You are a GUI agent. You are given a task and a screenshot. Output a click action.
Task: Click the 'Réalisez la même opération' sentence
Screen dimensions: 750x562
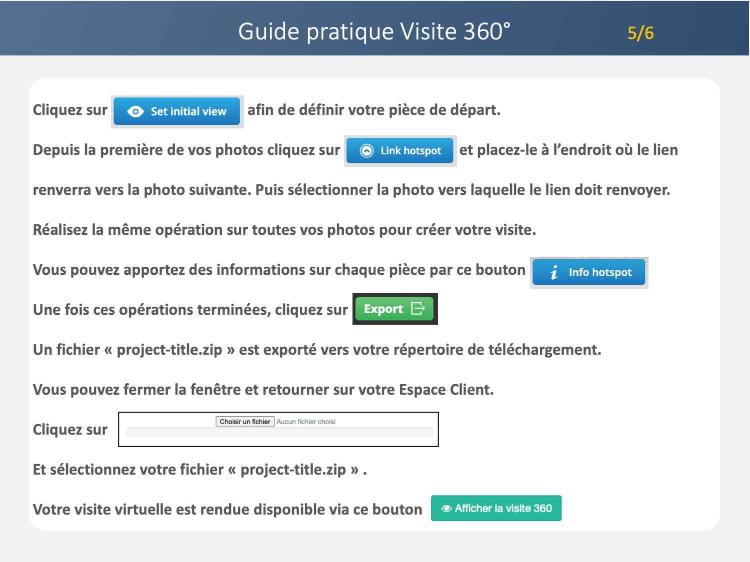pos(284,230)
